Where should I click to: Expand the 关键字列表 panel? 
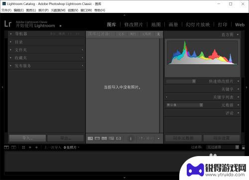click(238, 97)
